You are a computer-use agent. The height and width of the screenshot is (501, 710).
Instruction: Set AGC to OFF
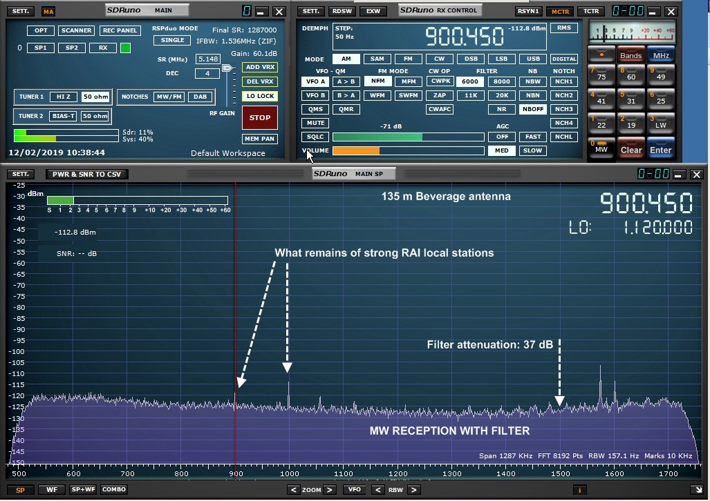[502, 137]
